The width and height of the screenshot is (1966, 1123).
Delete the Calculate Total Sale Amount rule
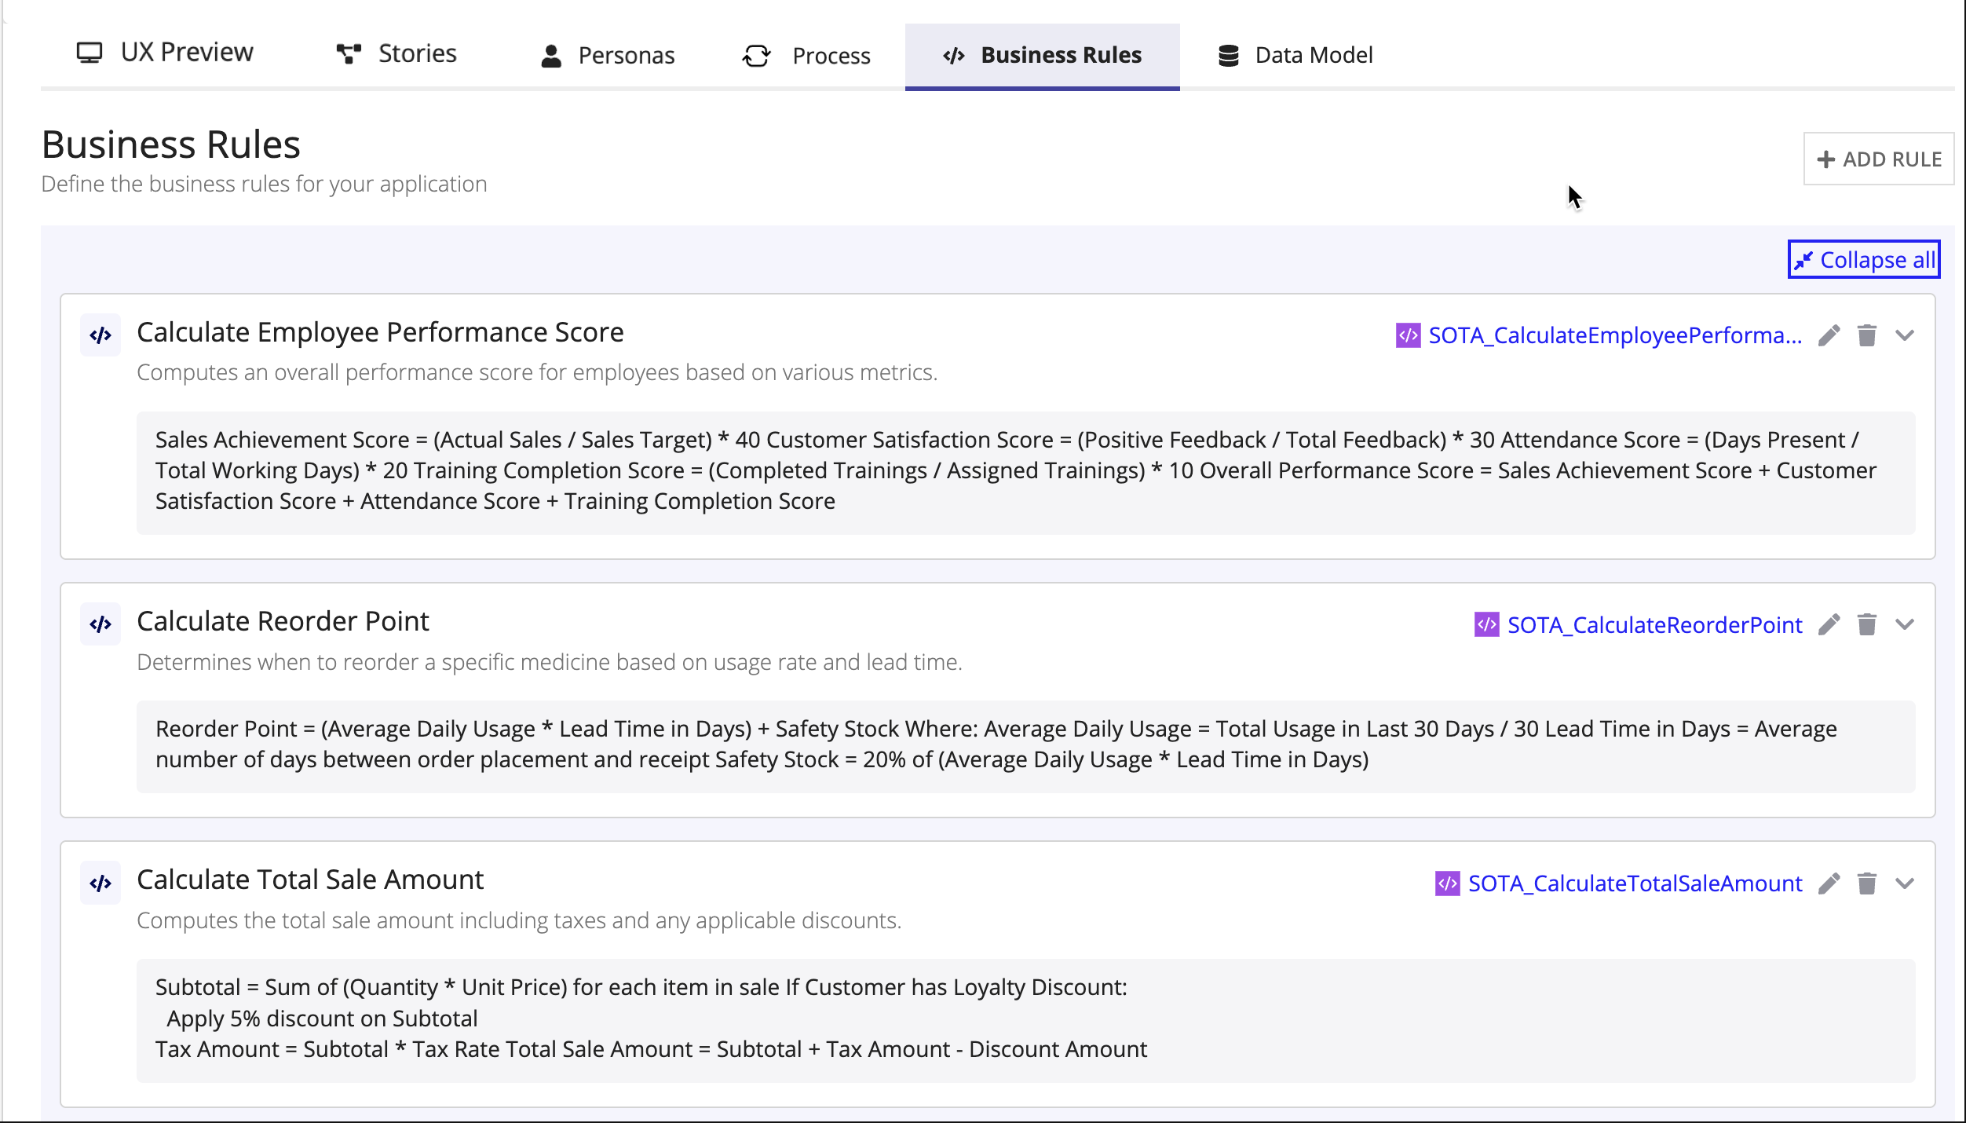pyautogui.click(x=1867, y=883)
